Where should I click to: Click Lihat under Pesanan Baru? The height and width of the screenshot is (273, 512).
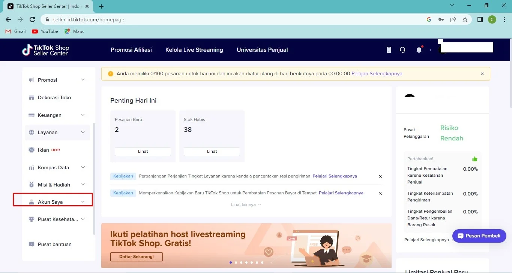[x=143, y=151]
